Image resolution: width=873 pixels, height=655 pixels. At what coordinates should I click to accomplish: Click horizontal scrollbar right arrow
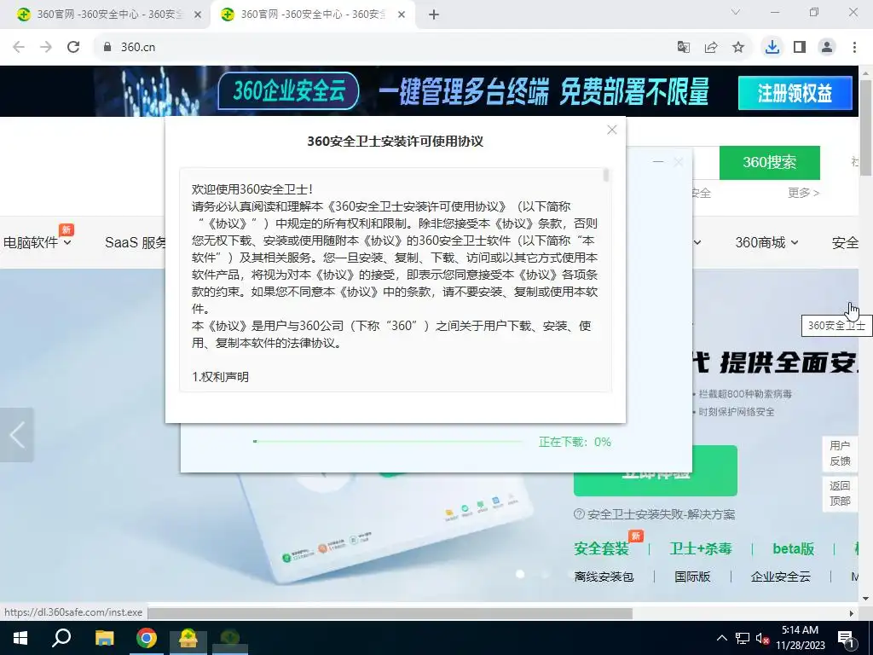point(852,613)
